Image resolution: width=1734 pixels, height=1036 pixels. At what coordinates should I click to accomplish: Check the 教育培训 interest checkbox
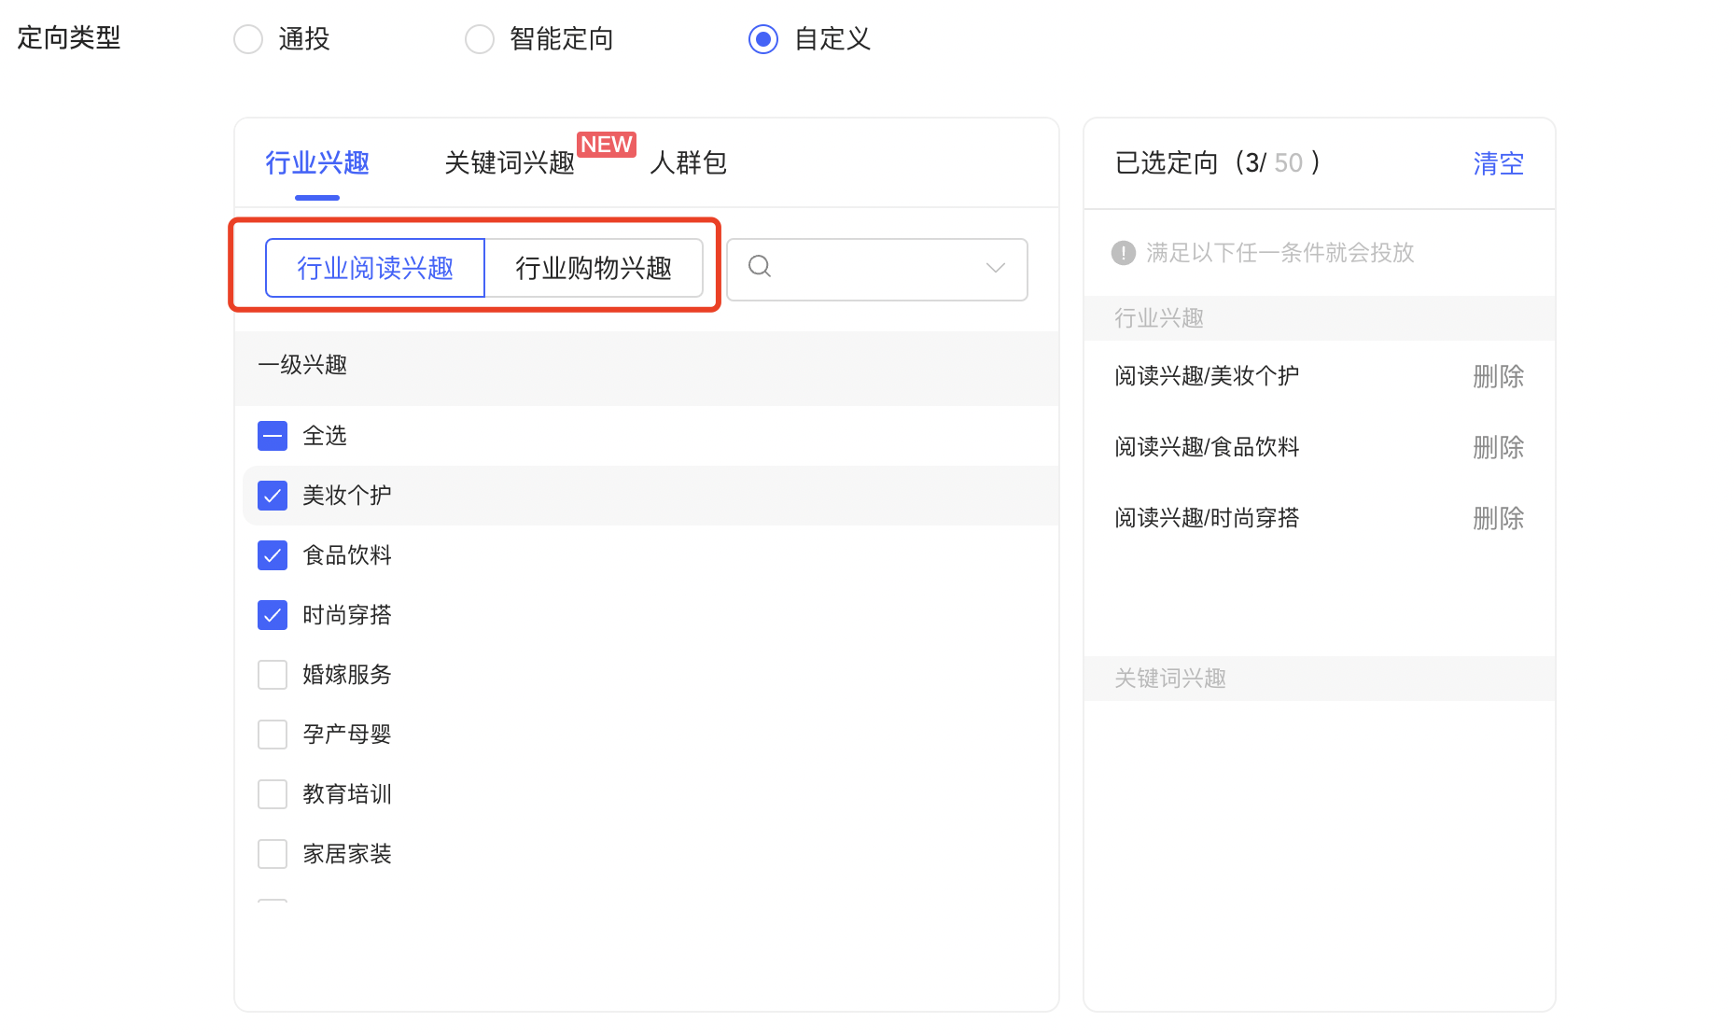click(x=272, y=793)
